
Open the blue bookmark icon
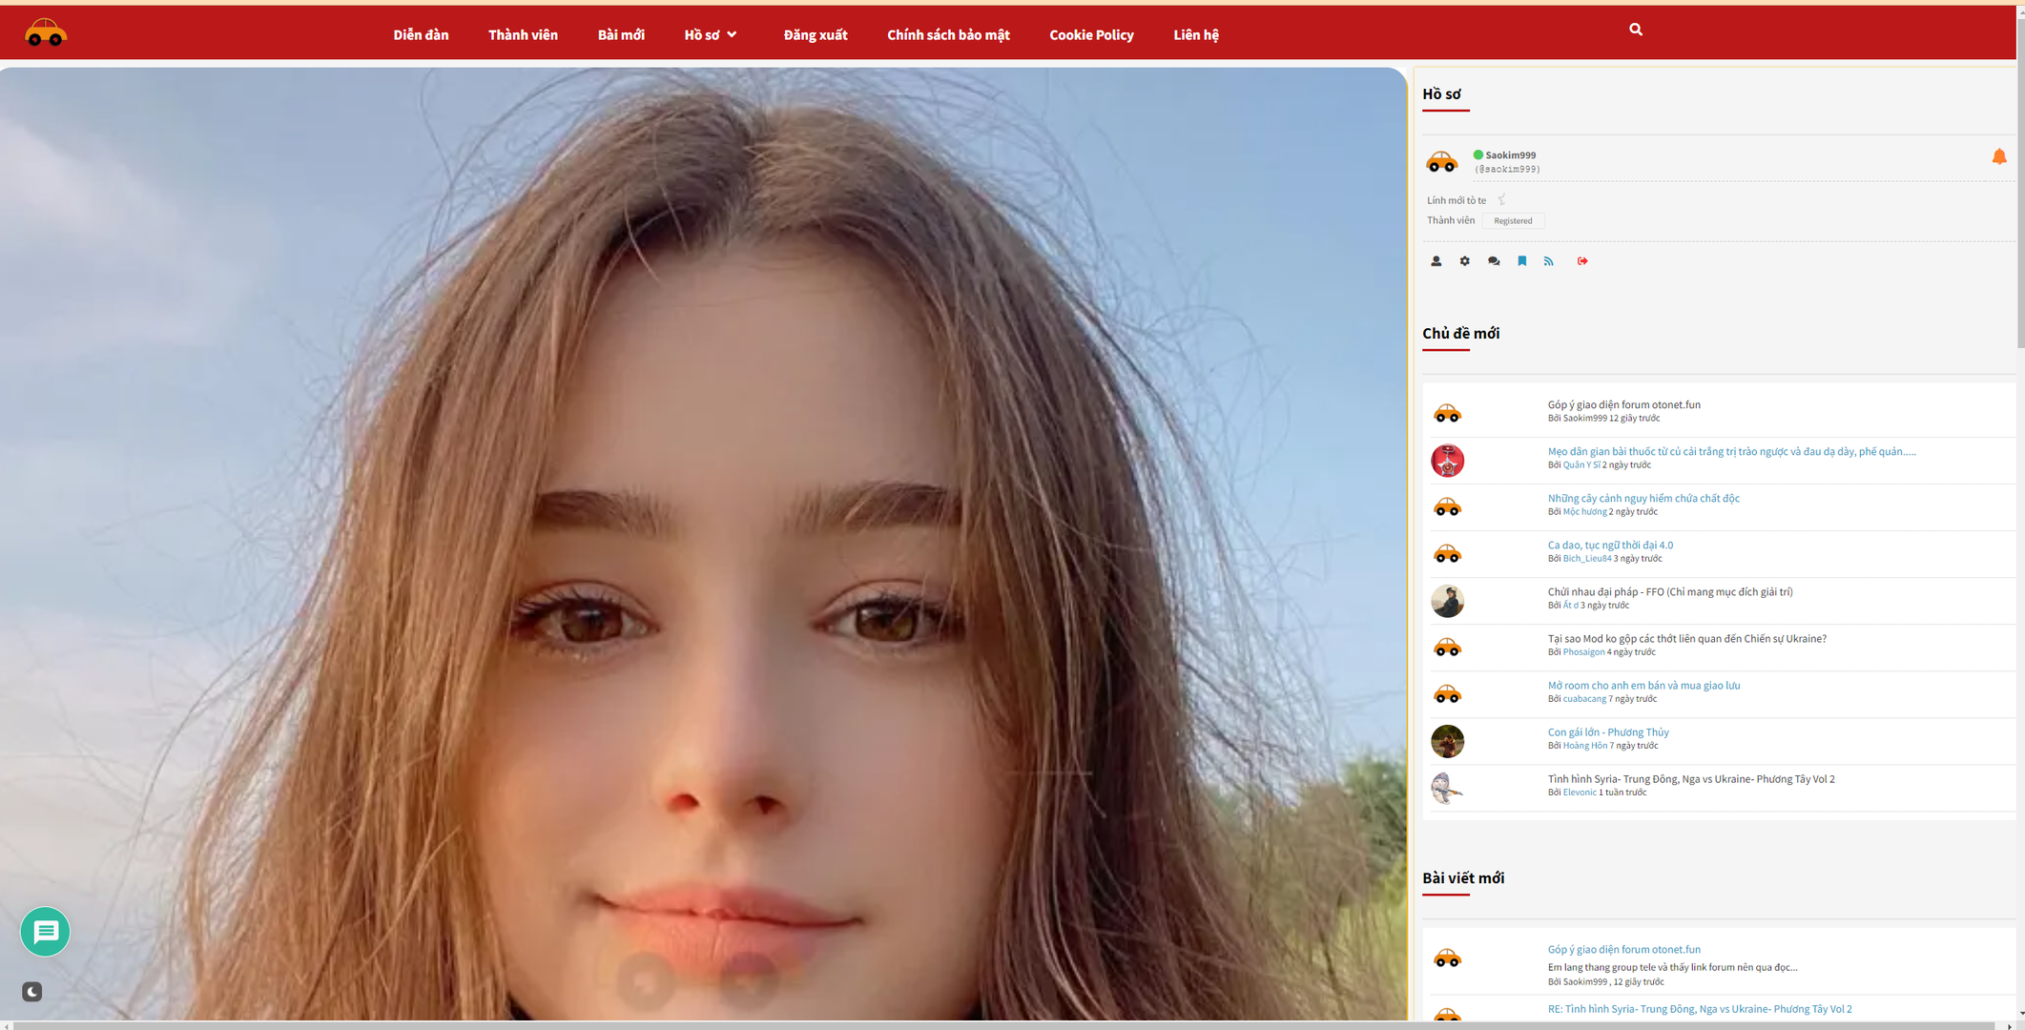pyautogui.click(x=1521, y=261)
